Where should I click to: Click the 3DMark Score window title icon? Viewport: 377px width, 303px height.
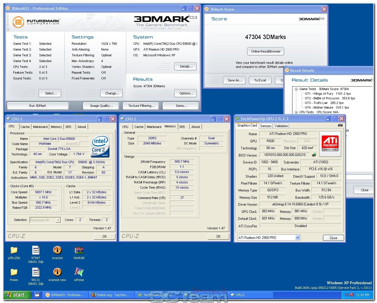206,9
